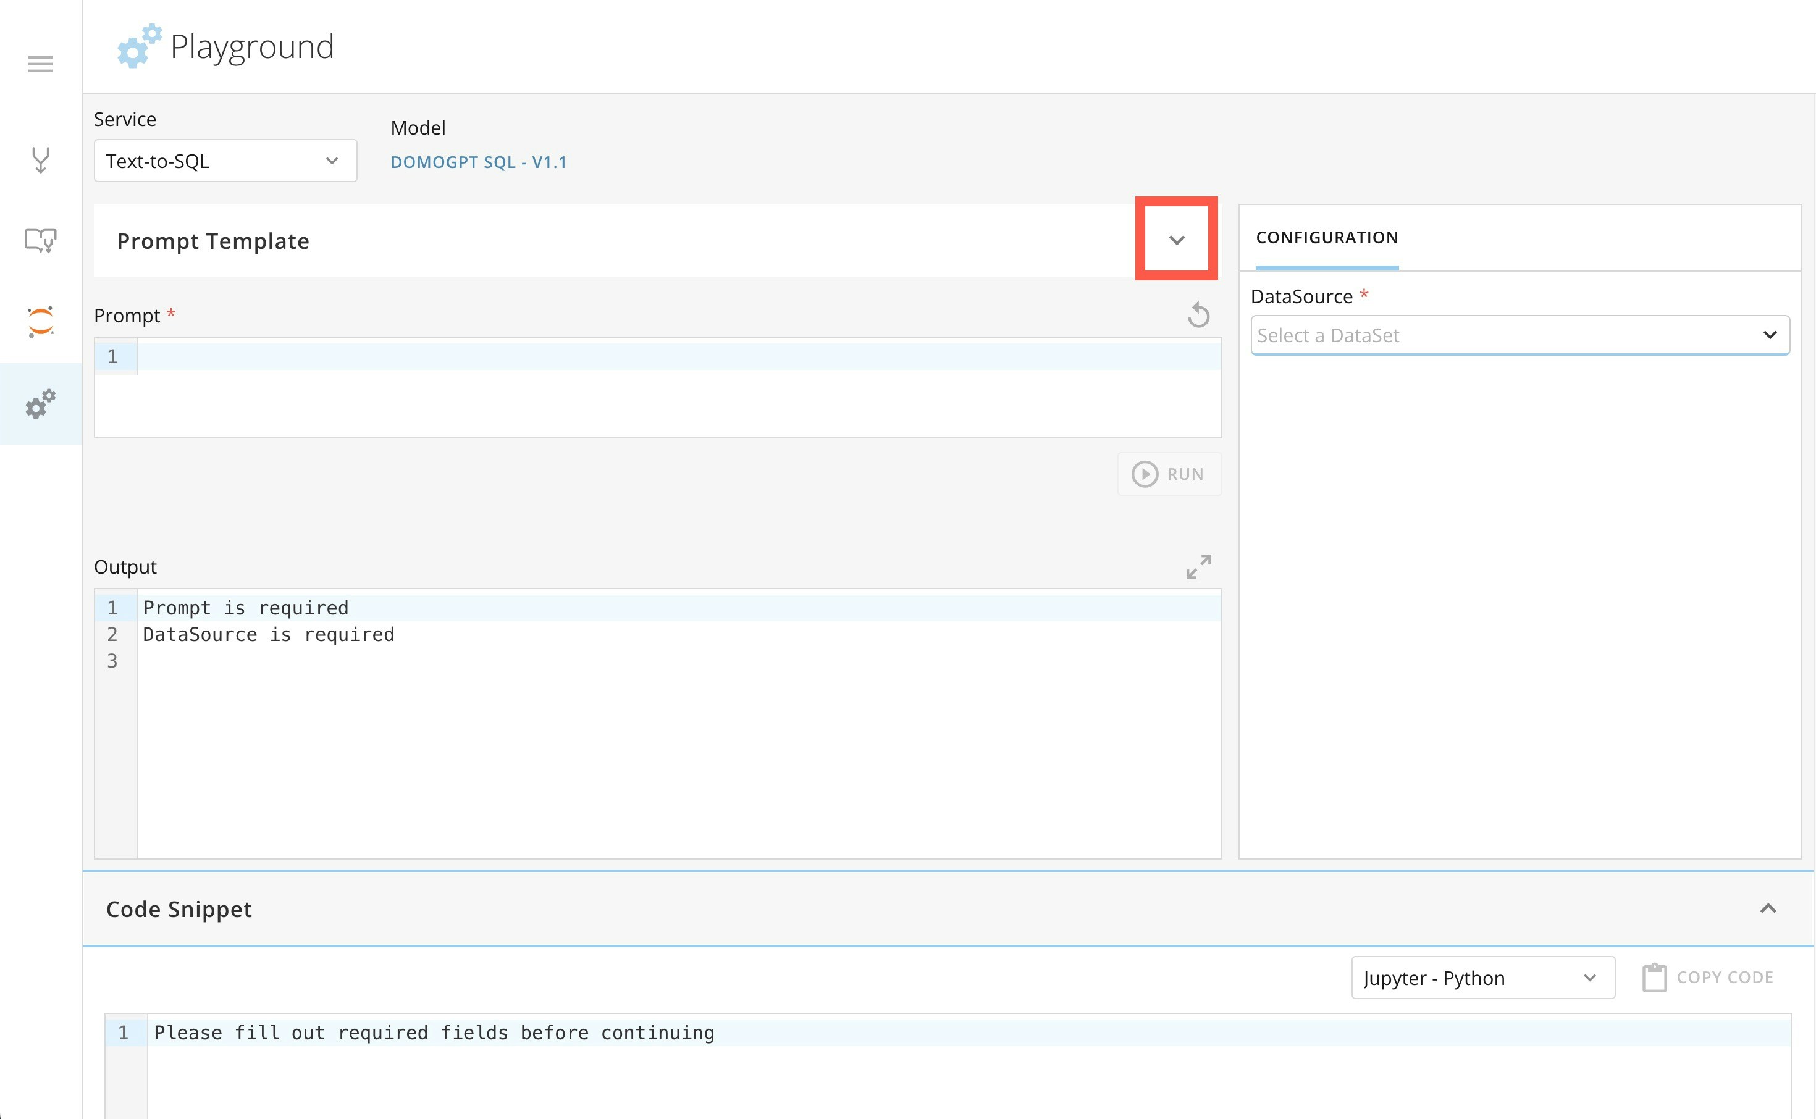1816x1119 pixels.
Task: Open the Jupyter - Python language dropdown
Action: (1482, 978)
